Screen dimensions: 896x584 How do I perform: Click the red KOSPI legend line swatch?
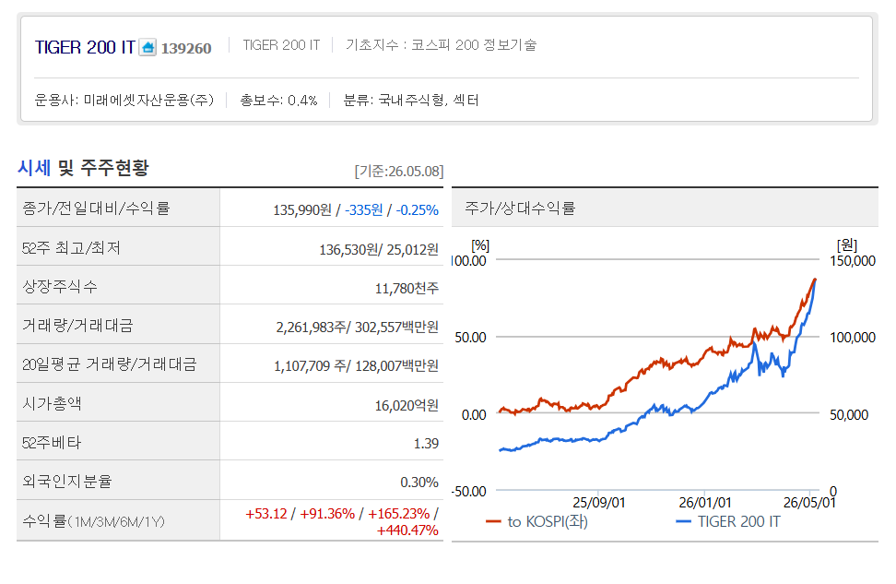click(493, 521)
